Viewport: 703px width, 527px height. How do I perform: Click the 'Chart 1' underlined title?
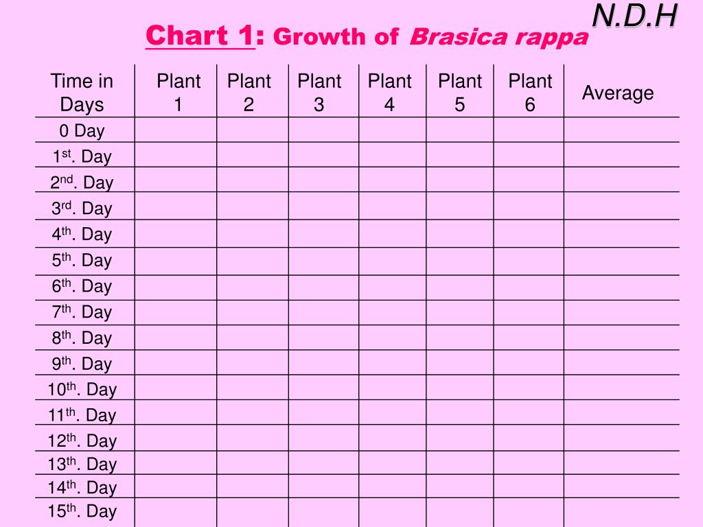(x=200, y=36)
